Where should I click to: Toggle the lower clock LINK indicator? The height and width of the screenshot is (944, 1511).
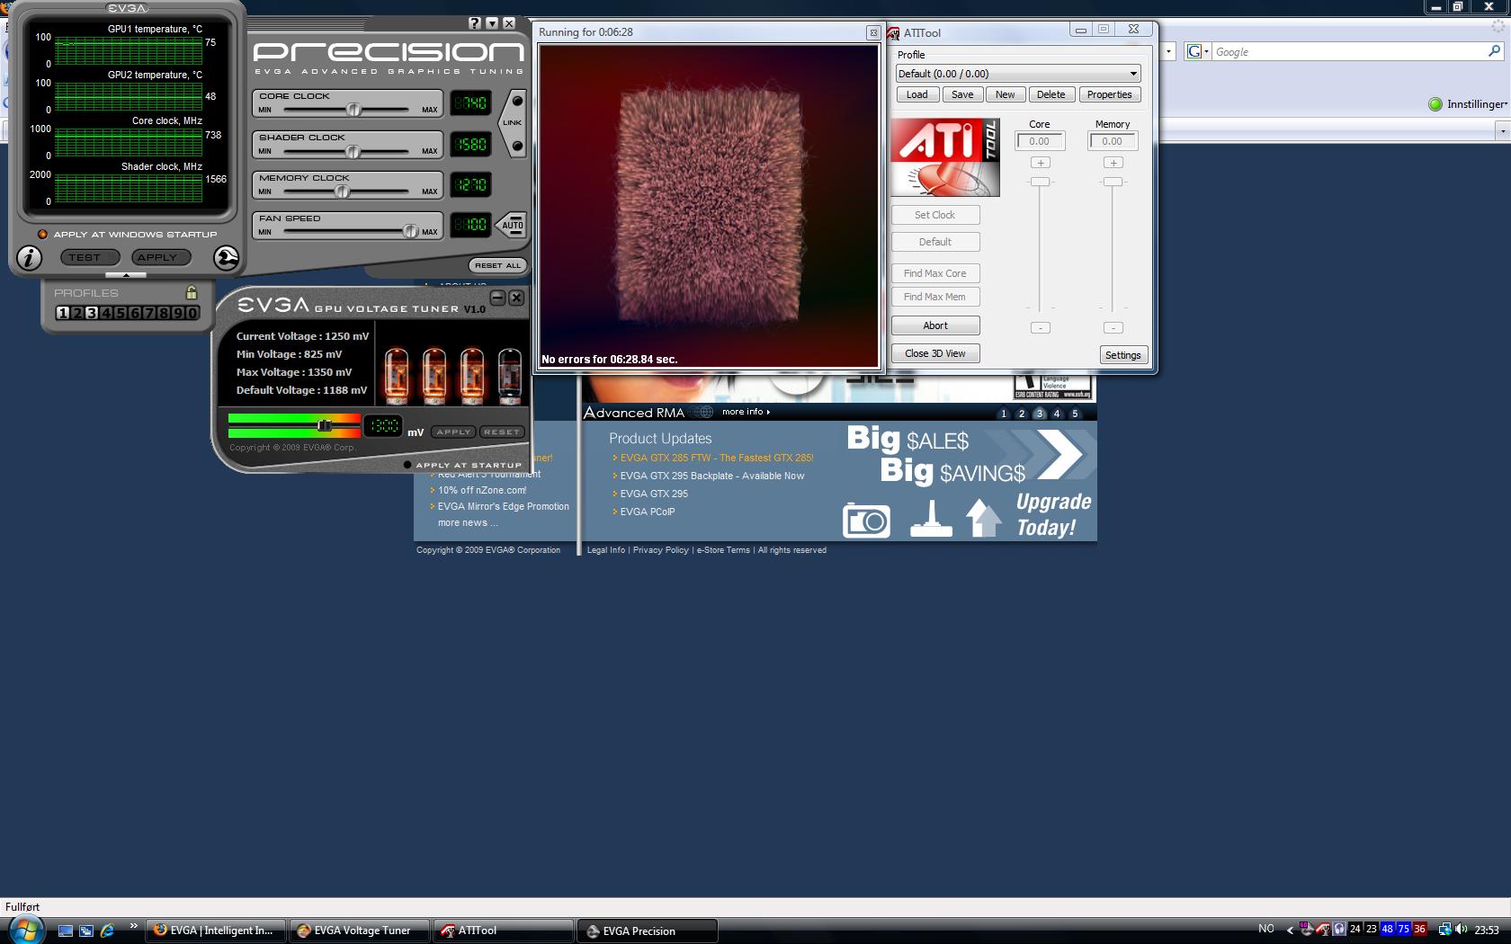(x=516, y=145)
